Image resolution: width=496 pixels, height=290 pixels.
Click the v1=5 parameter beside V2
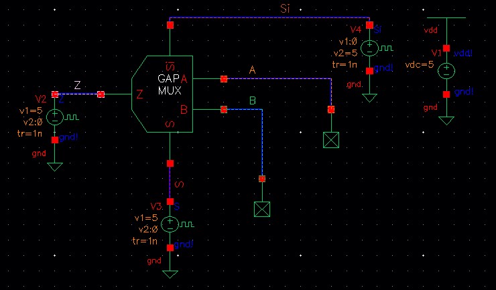(31, 111)
